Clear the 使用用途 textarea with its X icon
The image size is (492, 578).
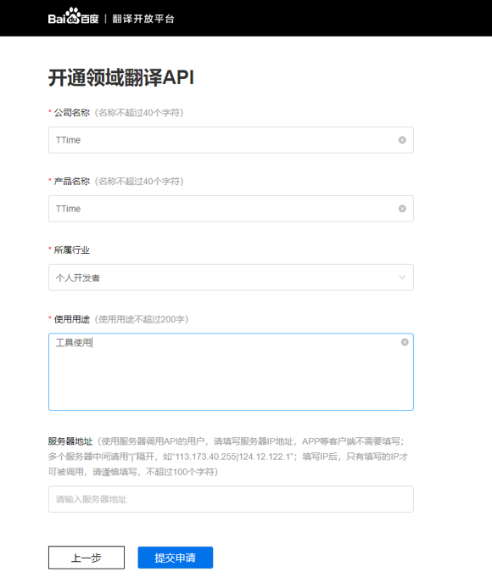point(405,342)
